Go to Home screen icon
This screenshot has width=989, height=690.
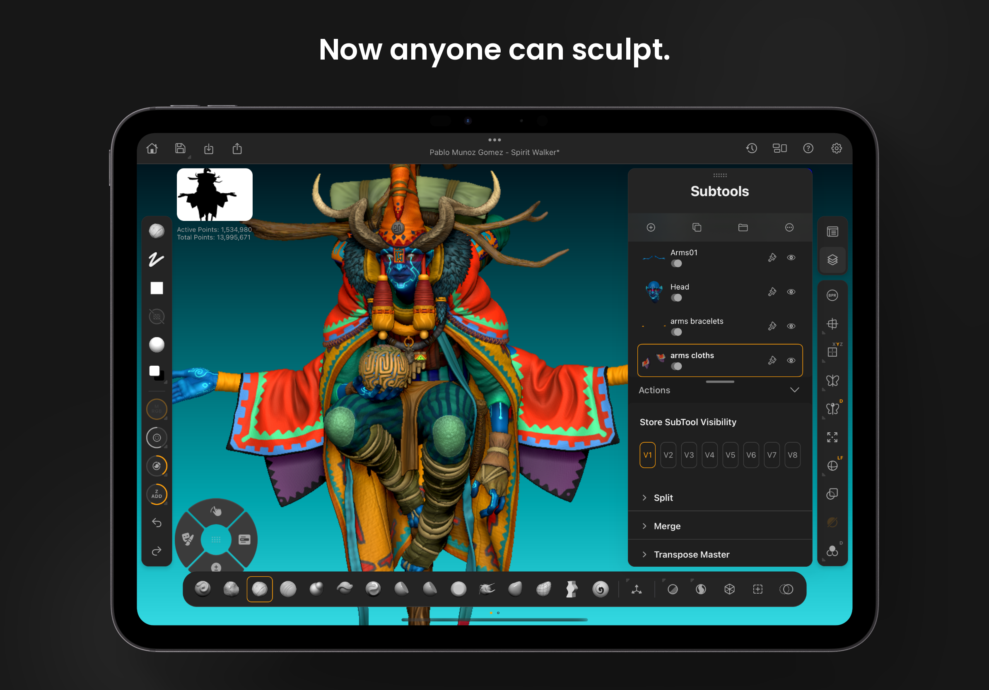pyautogui.click(x=152, y=149)
